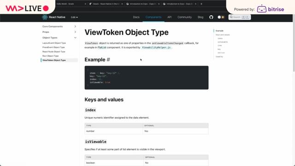
Task: Click the hash anchor beside Example heading
Action: (108, 59)
